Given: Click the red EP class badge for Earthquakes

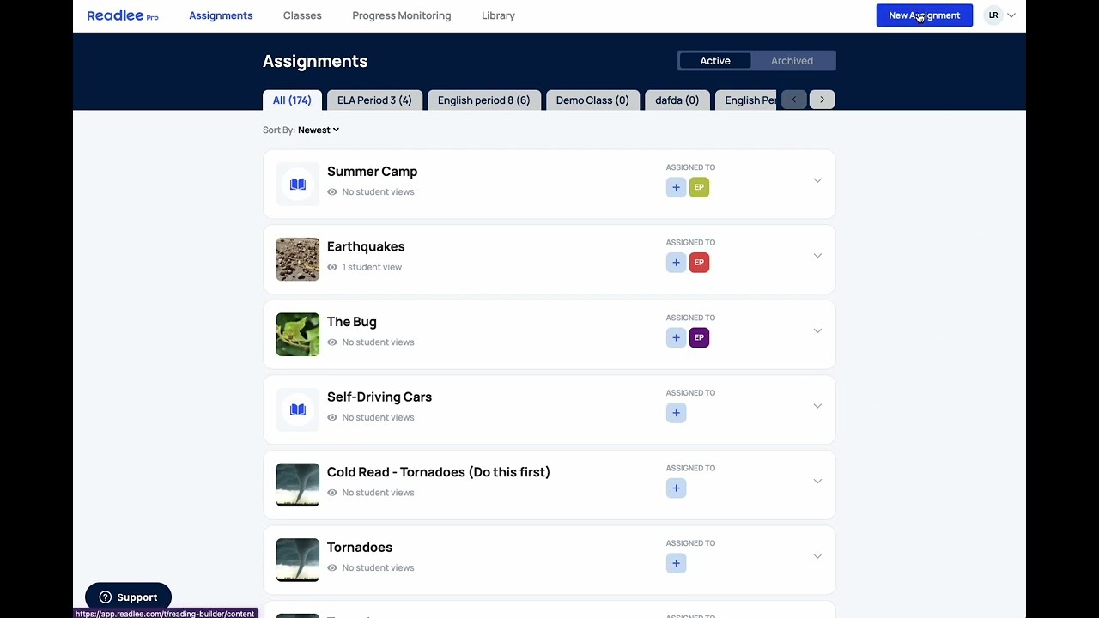Looking at the screenshot, I should (699, 263).
